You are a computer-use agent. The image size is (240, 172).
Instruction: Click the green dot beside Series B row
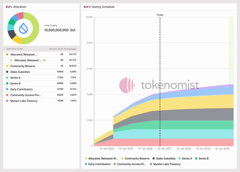[x=7, y=83]
